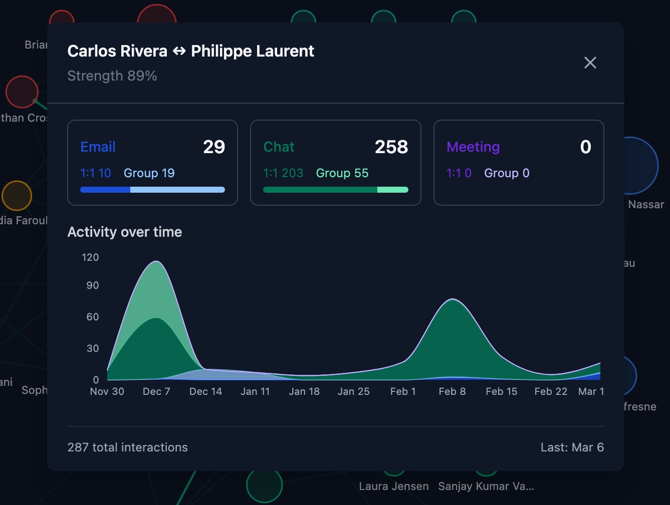Click the Feb 8 peak on the activity chart

click(453, 300)
